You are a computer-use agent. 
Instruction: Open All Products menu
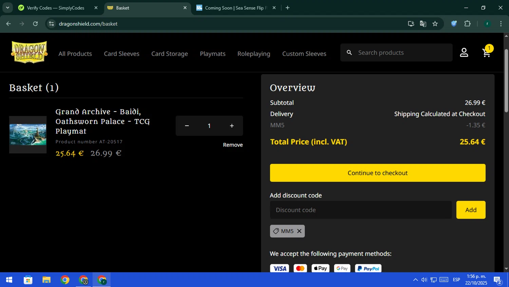75,54
